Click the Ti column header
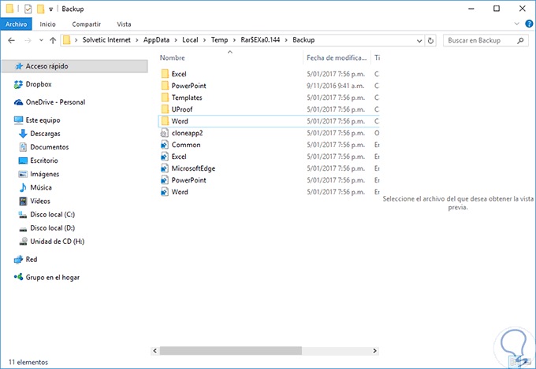 click(x=377, y=57)
